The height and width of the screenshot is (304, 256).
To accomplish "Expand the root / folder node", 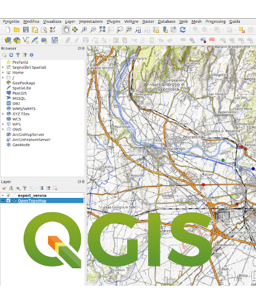I will coord(3,78).
